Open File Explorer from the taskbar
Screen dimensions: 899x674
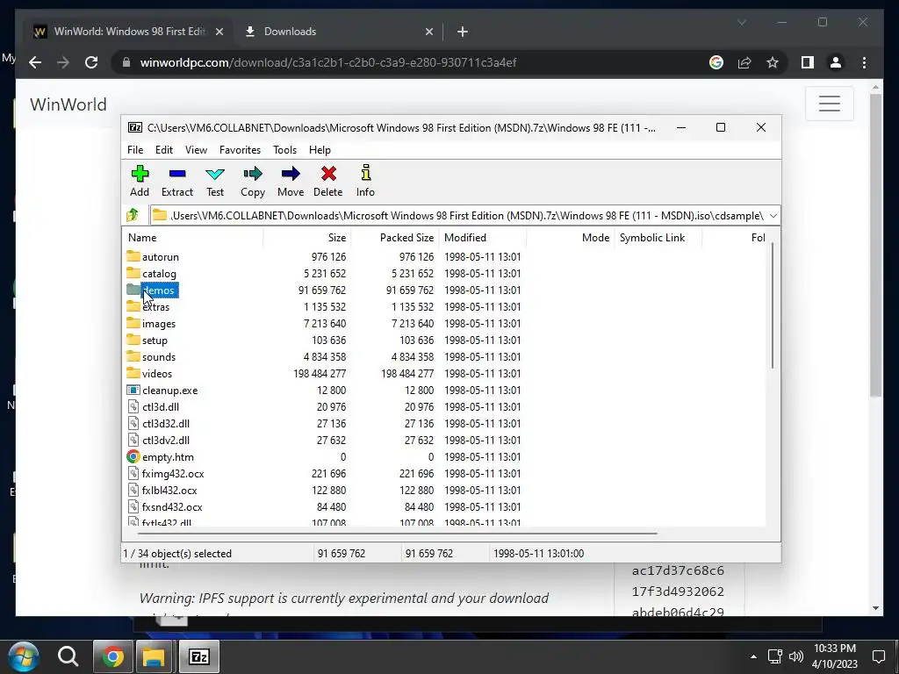[154, 656]
